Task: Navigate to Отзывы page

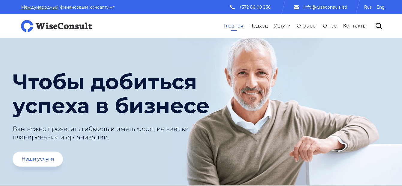Action: pyautogui.click(x=307, y=26)
